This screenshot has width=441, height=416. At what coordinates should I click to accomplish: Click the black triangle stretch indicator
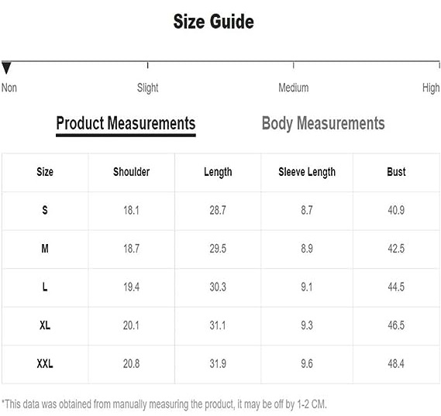coord(6,67)
